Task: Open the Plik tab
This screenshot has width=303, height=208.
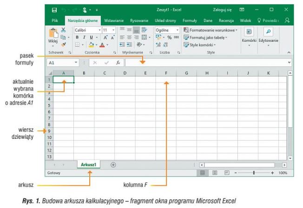Action: [55, 21]
